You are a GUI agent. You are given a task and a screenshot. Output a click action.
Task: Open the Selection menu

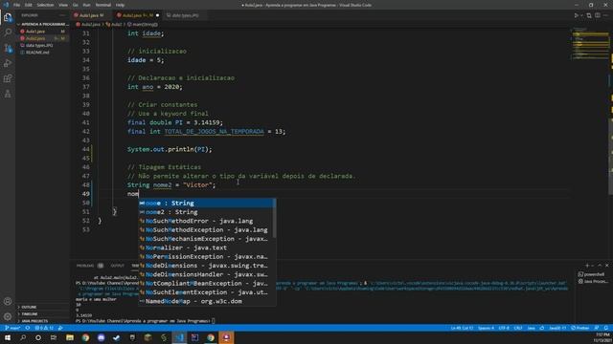[45, 5]
